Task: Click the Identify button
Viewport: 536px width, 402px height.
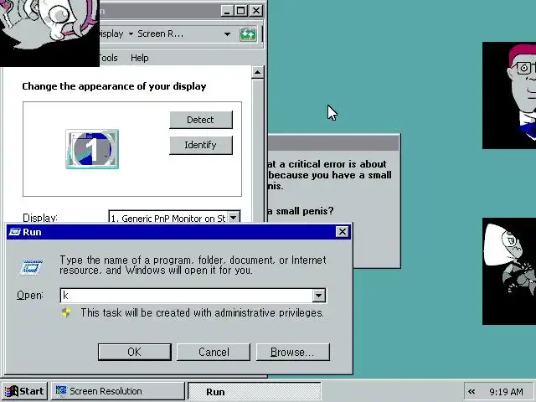Action: [201, 145]
